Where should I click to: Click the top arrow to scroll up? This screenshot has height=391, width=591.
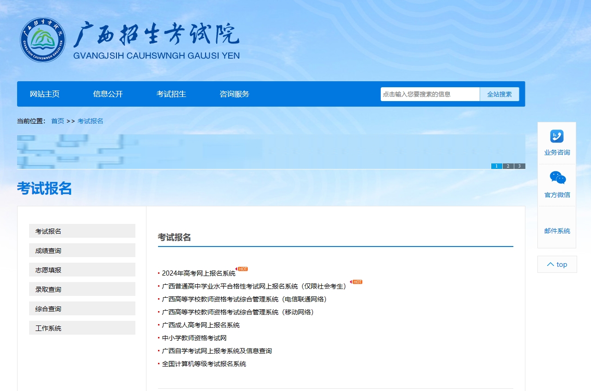point(557,265)
